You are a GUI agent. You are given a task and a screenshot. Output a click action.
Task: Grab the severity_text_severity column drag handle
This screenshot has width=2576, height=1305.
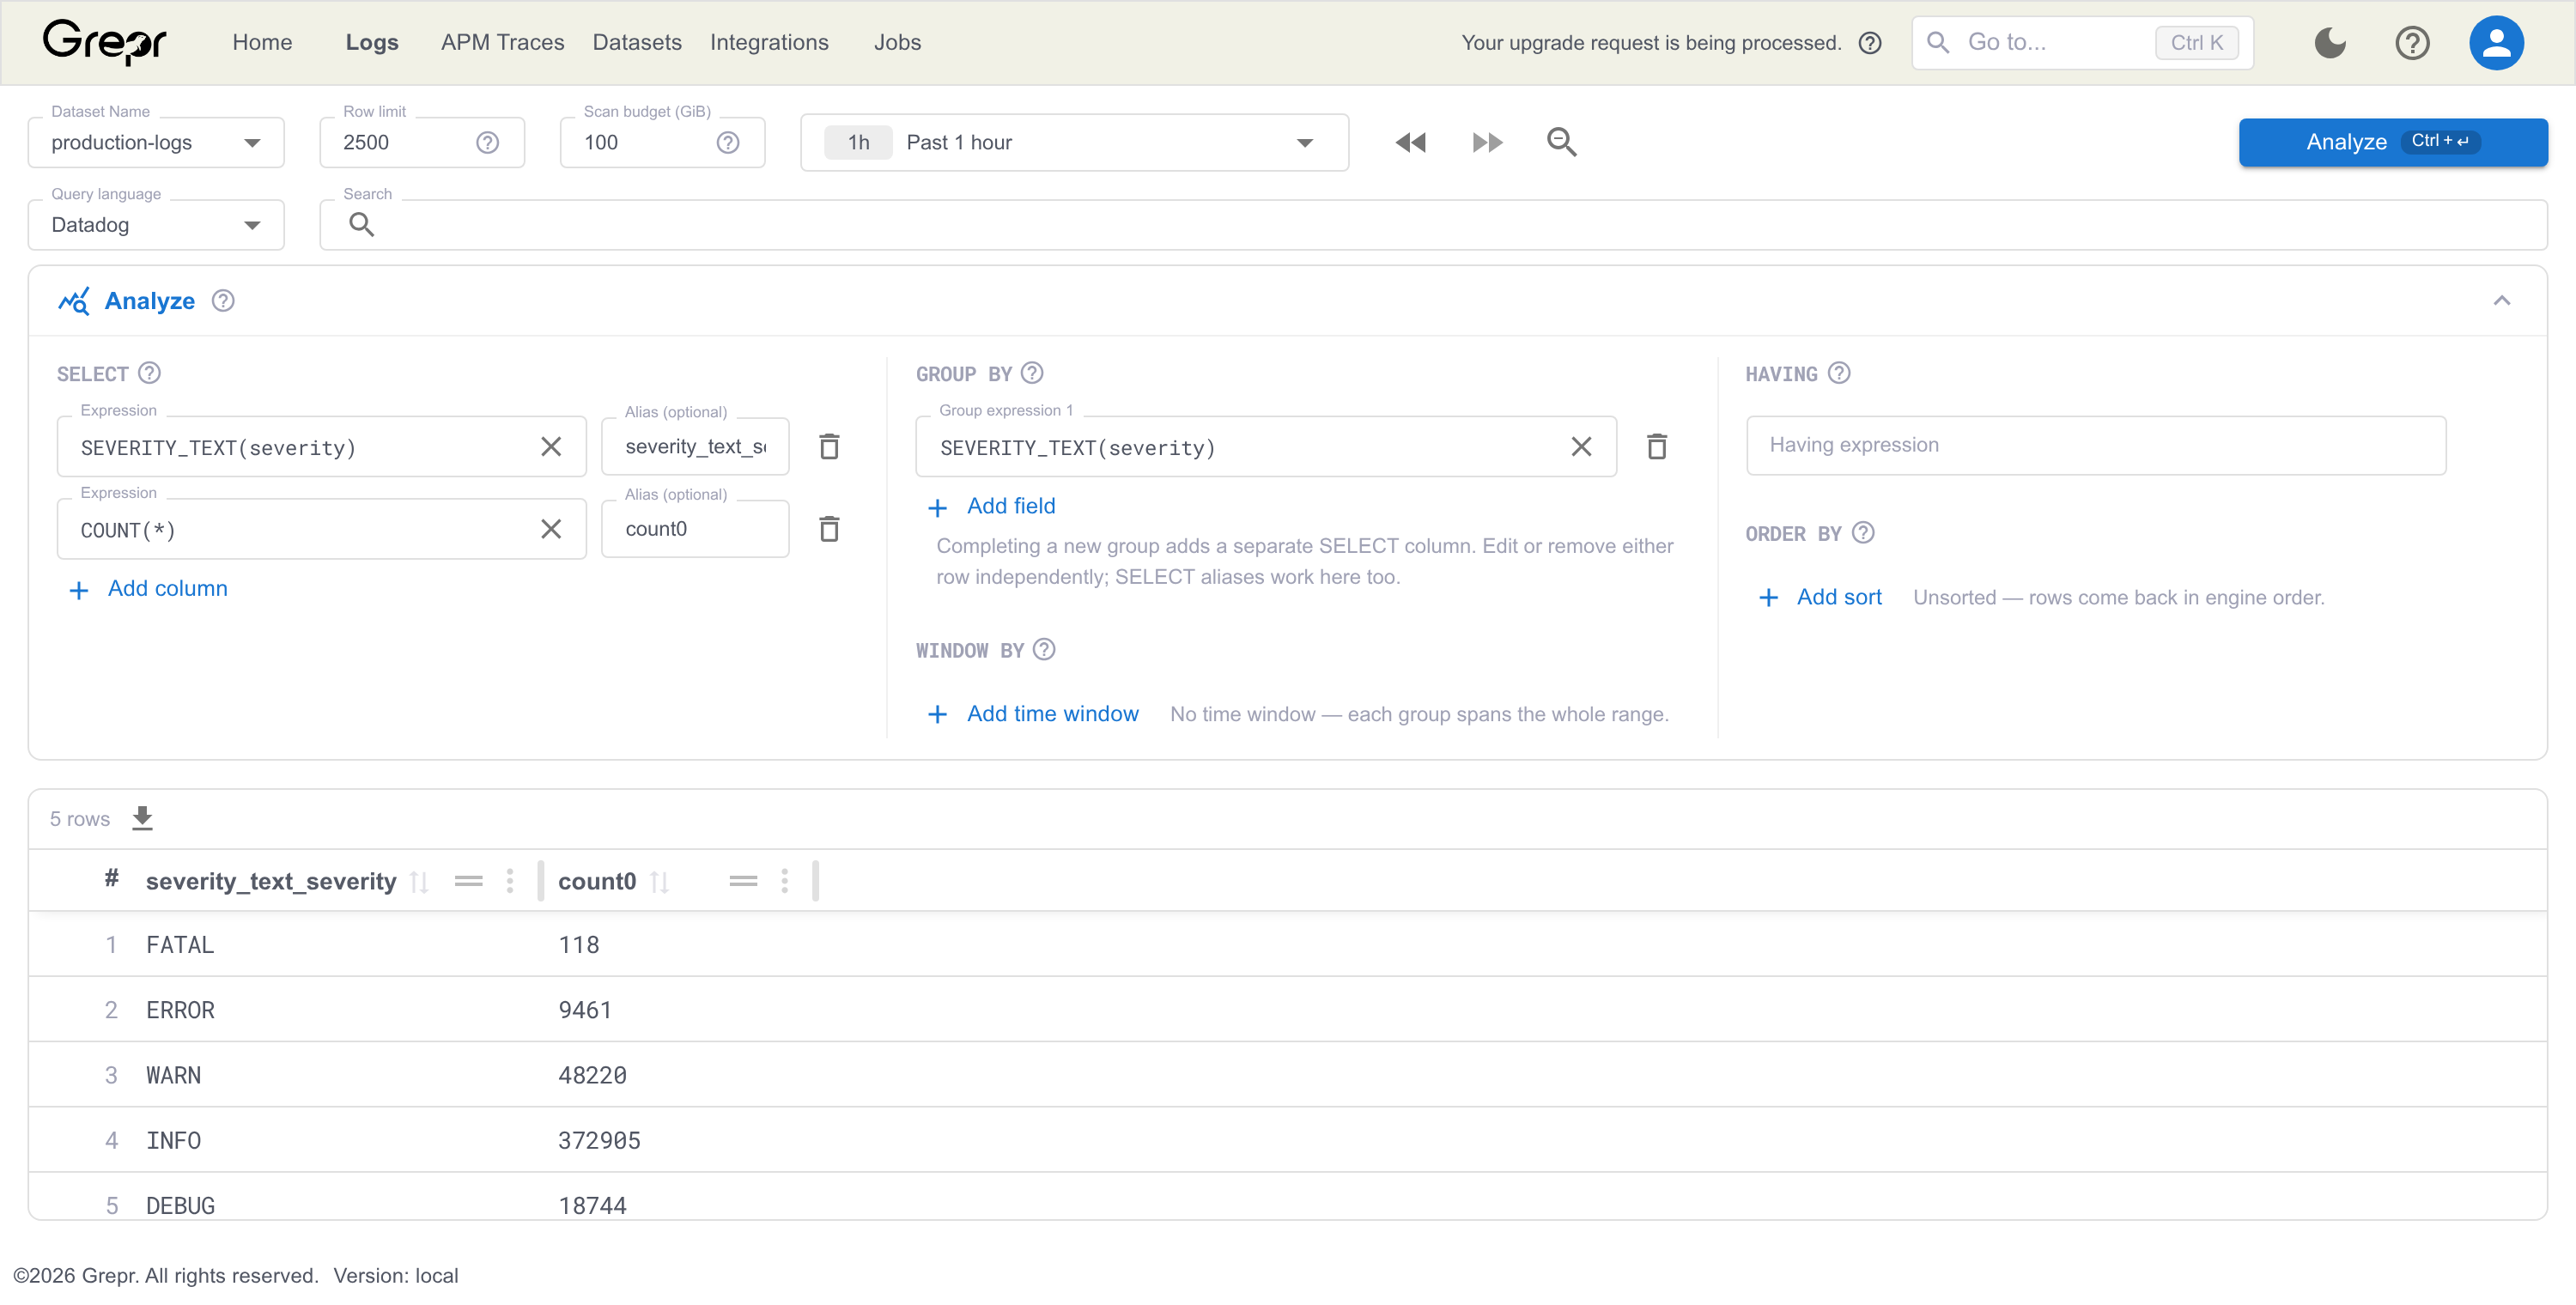(468, 882)
